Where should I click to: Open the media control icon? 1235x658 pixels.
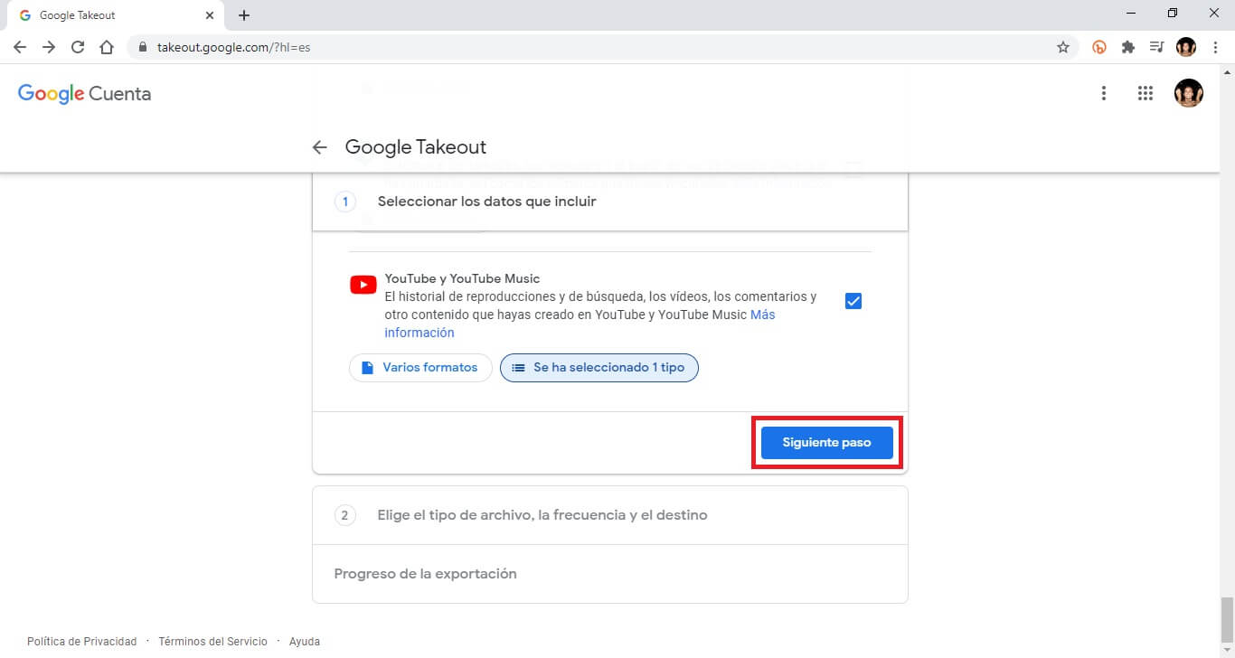point(1156,47)
